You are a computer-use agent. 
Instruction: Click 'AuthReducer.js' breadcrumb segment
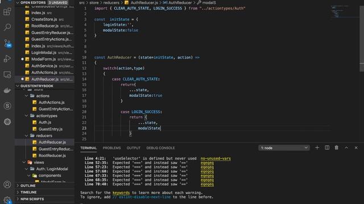point(141,2)
